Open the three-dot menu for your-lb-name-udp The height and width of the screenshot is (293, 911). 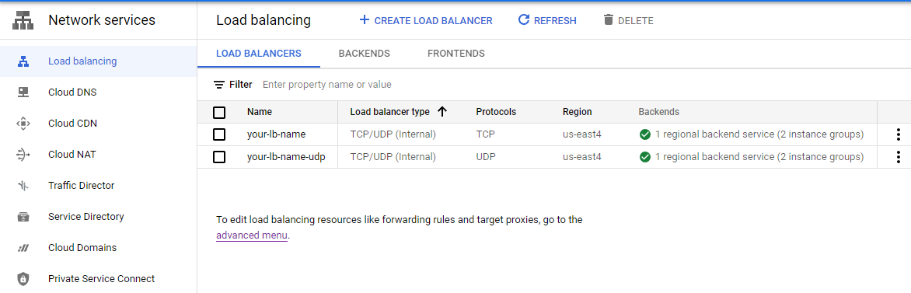899,157
